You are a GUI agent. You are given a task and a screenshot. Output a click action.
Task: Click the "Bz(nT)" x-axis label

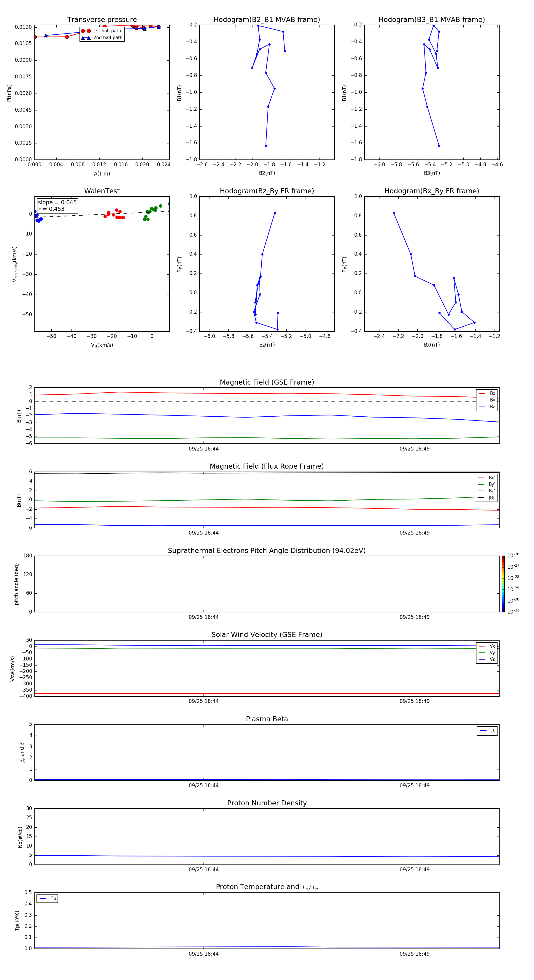[267, 345]
